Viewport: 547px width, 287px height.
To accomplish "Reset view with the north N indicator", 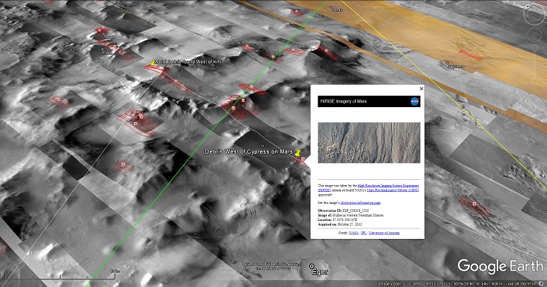I will (528, 6).
